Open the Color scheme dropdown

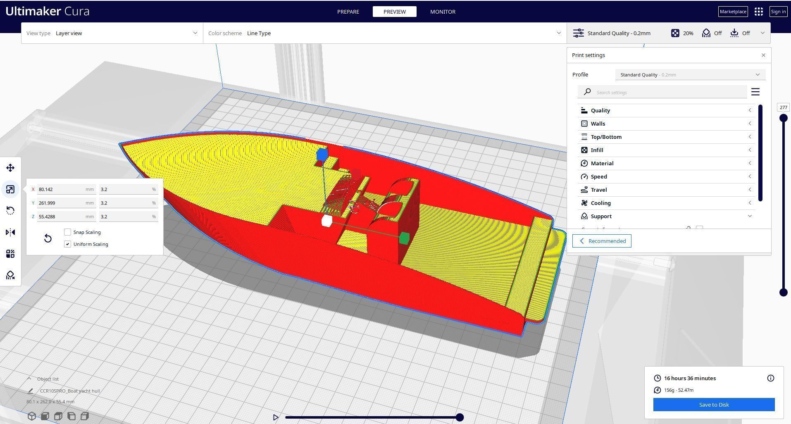385,33
